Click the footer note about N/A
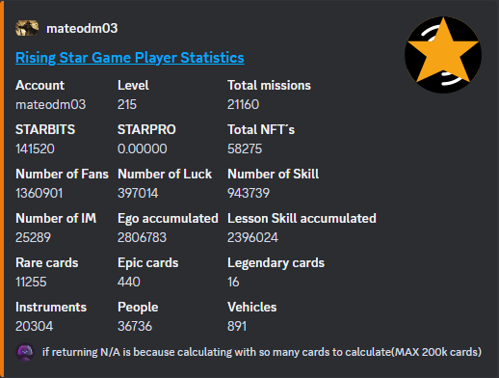The width and height of the screenshot is (499, 378). click(262, 352)
